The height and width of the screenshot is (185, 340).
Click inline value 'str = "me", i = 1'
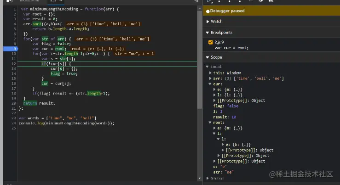(134, 54)
